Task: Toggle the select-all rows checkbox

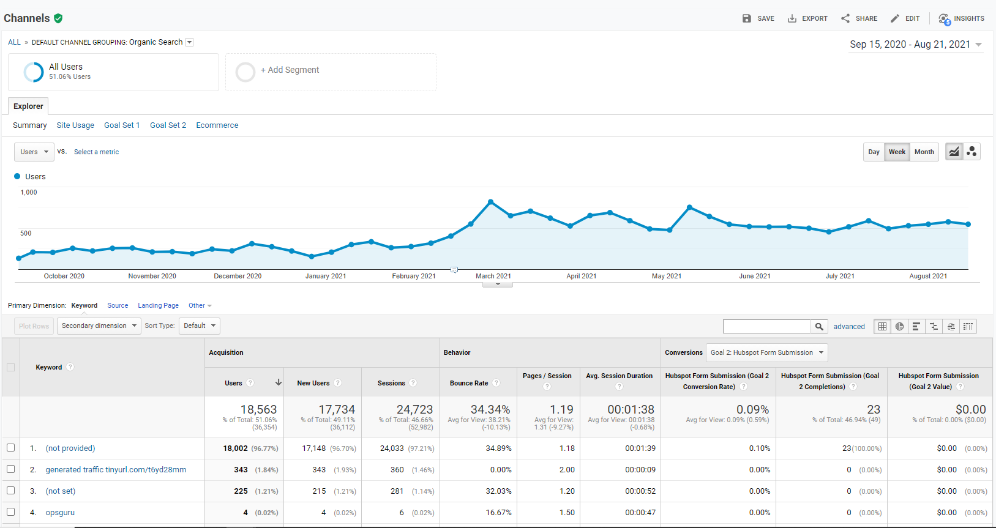Action: coord(10,367)
